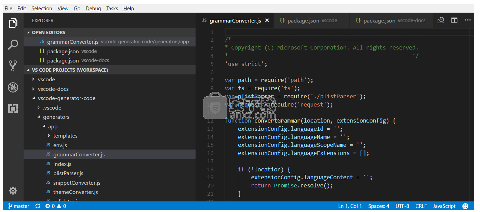Click the braces icon of package.json vscode-docs entry
Image resolution: width=480 pixels, height=212 pixels.
(x=42, y=60)
